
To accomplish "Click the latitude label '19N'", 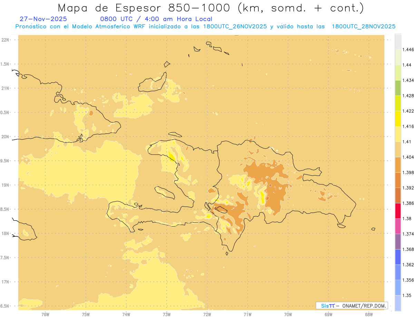I will click(5, 185).
